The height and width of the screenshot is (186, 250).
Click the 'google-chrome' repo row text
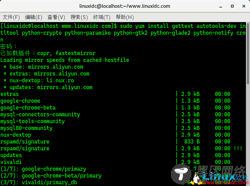[20, 101]
